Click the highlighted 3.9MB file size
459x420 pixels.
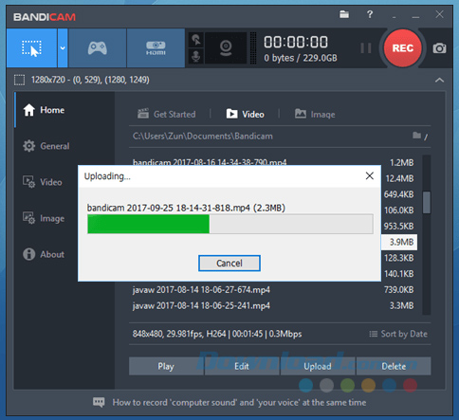[401, 242]
